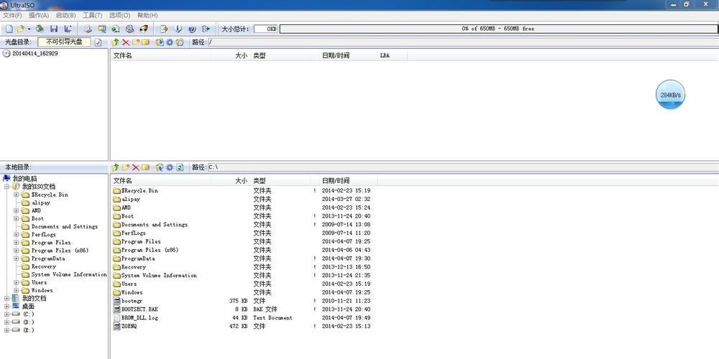The height and width of the screenshot is (359, 719).
Task: Click the 284KB/s floating speed widget
Action: coord(670,95)
